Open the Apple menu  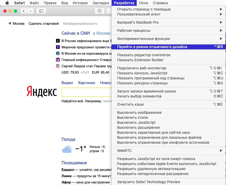pyautogui.click(x=7, y=3)
